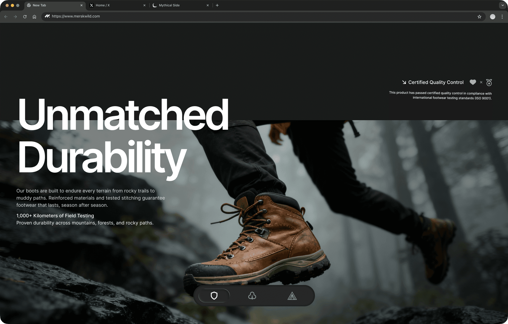The width and height of the screenshot is (508, 324).
Task: Select the mountain peak icon in bottom bar
Action: coord(292,296)
